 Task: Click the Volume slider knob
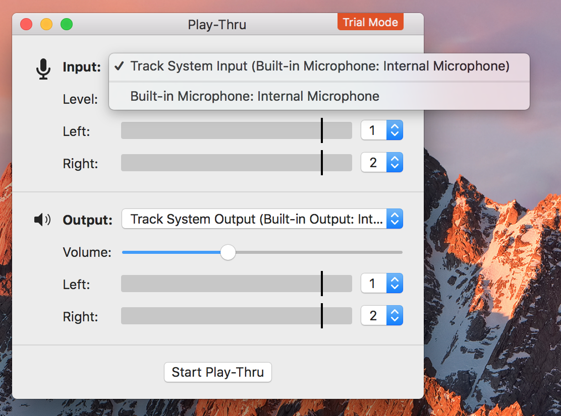(228, 252)
